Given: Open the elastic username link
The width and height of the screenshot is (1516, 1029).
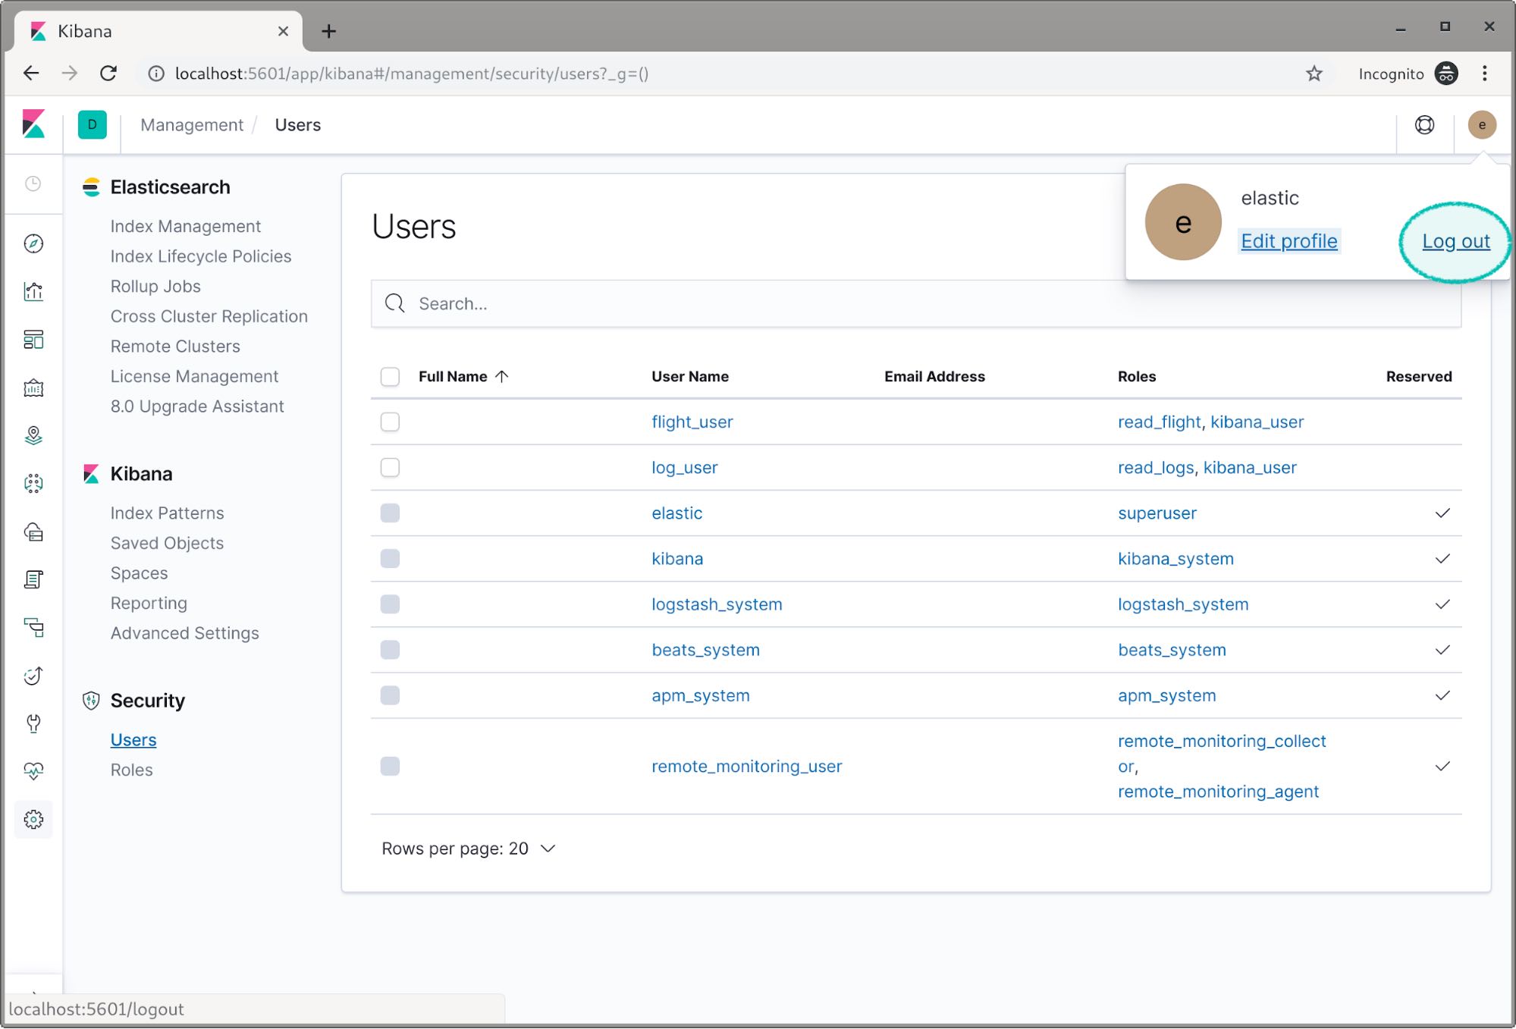Looking at the screenshot, I should (x=676, y=512).
